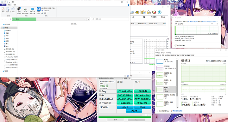
Task: Click Add a network location icon
Action: (x=32, y=11)
